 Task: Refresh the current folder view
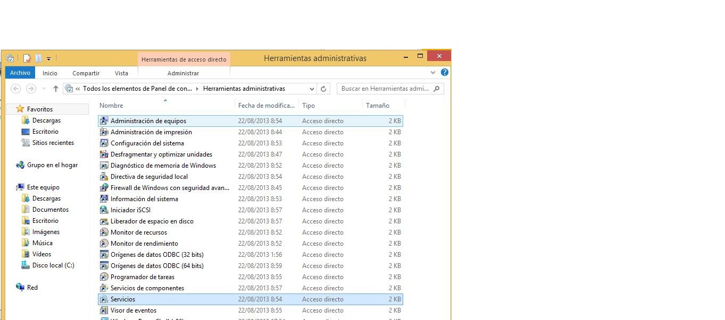tap(323, 89)
